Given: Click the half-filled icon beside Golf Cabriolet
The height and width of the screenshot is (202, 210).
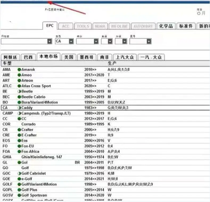Looking at the screenshot, I should click(19, 173).
